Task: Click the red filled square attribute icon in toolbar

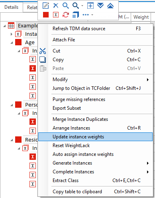Action: (46, 15)
